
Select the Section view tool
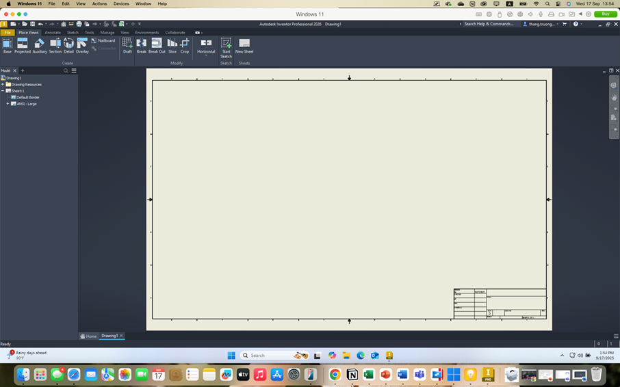[x=55, y=45]
